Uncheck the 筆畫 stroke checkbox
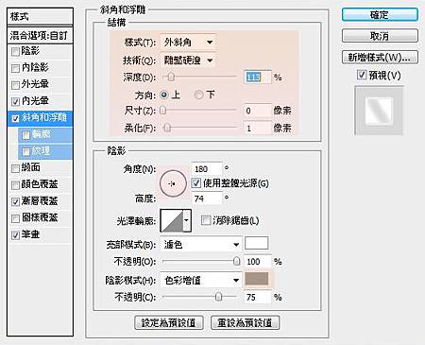Image resolution: width=425 pixels, height=345 pixels. pos(15,235)
